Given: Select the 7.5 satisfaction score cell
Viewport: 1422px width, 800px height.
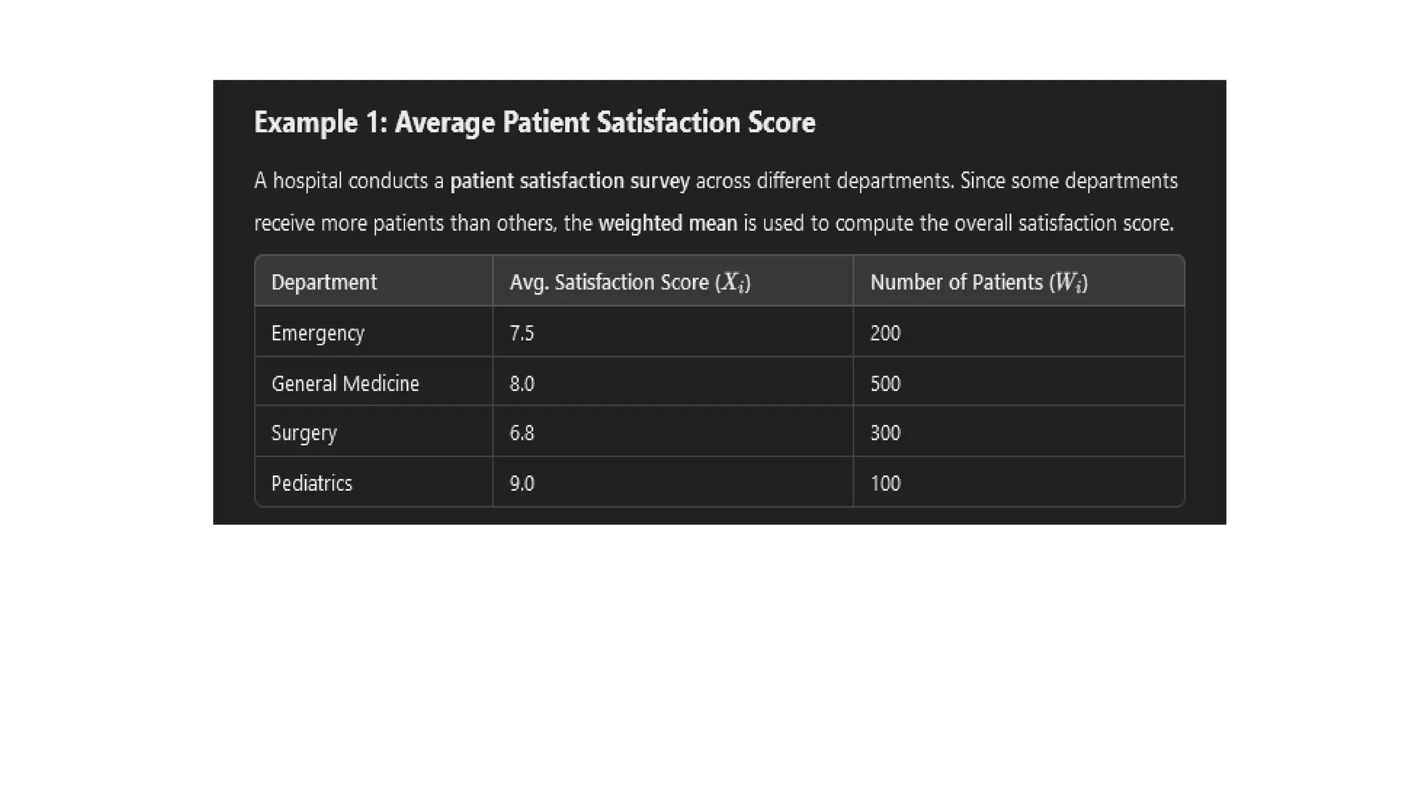Looking at the screenshot, I should coord(521,333).
